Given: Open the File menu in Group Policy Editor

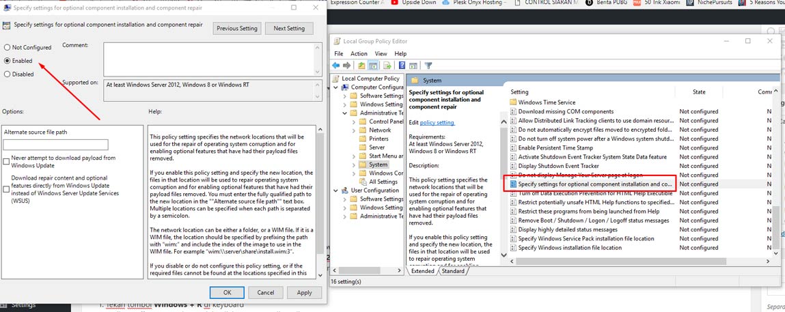Looking at the screenshot, I should (x=338, y=53).
